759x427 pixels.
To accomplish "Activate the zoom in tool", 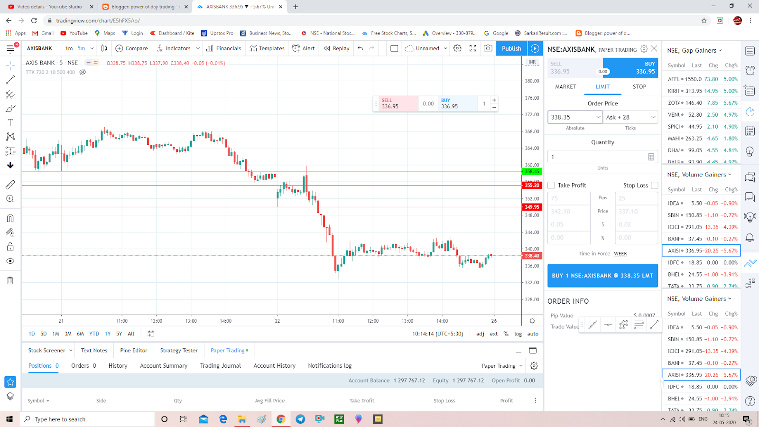I will coord(10,199).
